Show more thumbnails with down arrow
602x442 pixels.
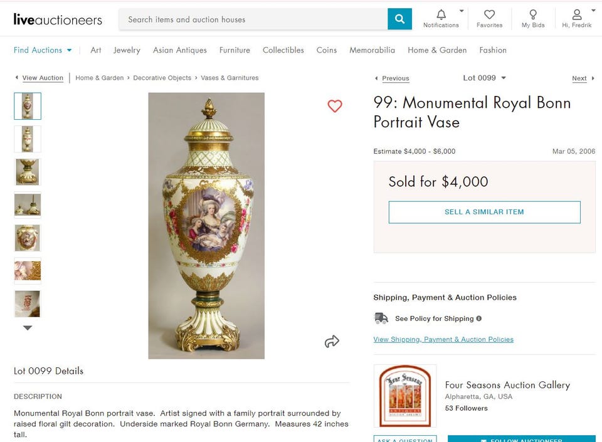click(x=28, y=328)
